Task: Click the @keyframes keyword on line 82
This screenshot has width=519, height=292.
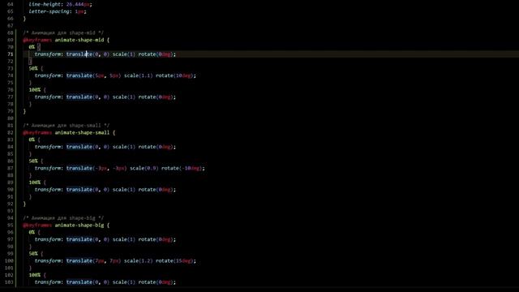Action: point(37,133)
